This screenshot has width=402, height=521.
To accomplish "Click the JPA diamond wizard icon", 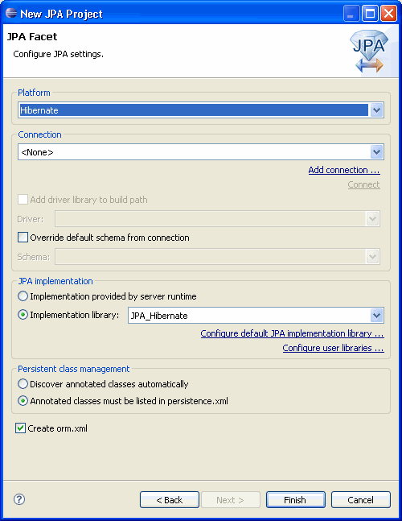I will 369,52.
